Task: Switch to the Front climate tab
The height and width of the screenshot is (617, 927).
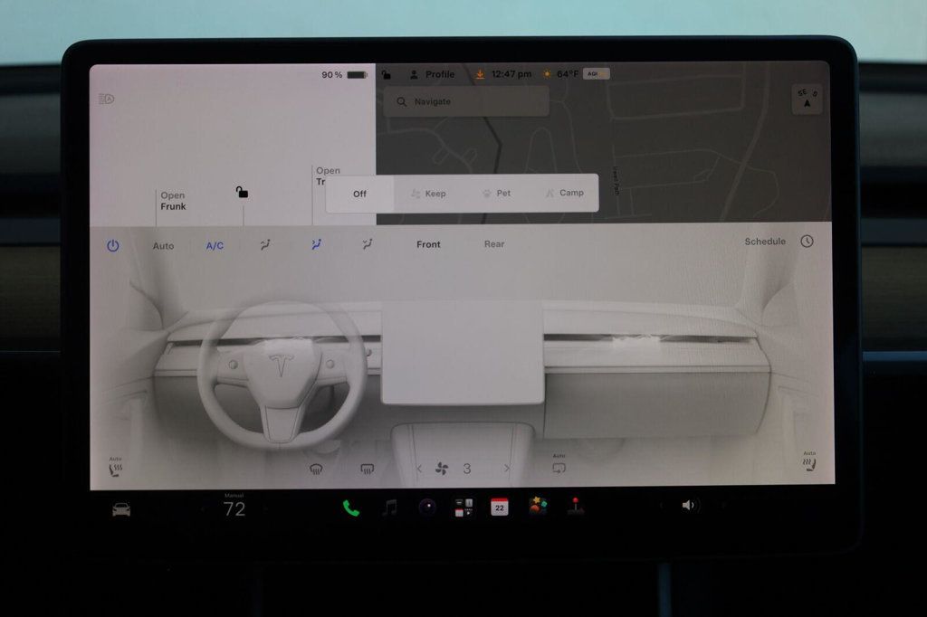Action: pyautogui.click(x=428, y=244)
